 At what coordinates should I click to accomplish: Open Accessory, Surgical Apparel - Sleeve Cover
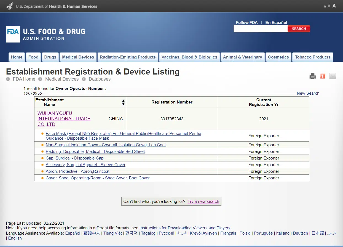click(85, 165)
